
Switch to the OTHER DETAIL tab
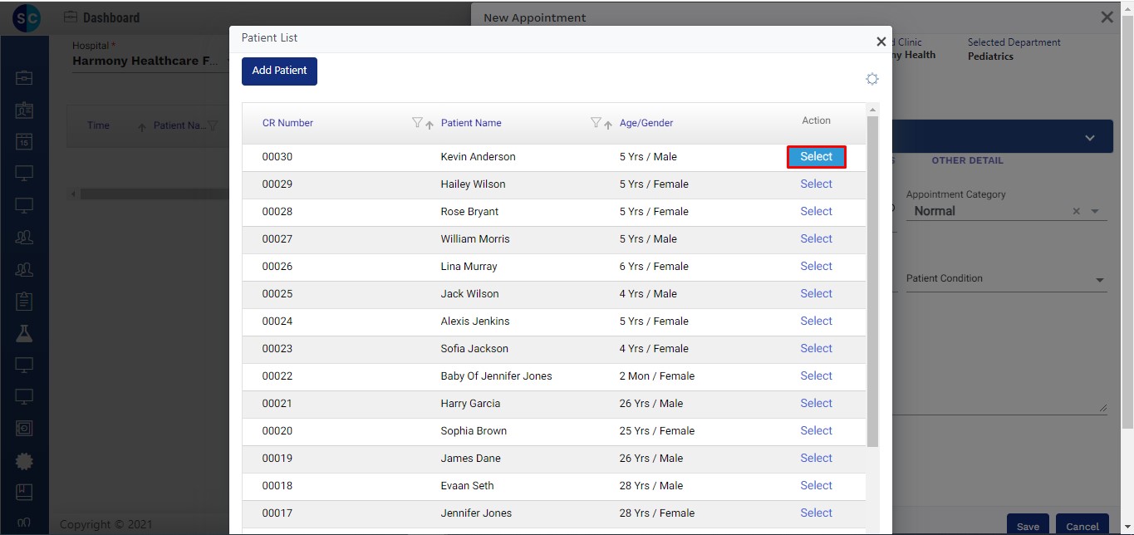[967, 160]
